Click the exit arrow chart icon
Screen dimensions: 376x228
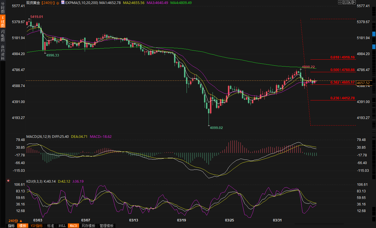point(354,3)
